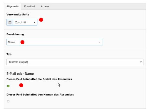Click the 'Dieses Feld beinhaltet die E-Mail des Absenders' label
147x109 pixels.
coord(39,79)
